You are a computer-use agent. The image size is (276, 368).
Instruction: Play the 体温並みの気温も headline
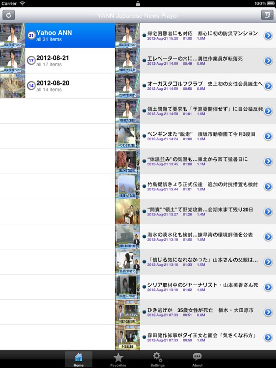click(198, 159)
